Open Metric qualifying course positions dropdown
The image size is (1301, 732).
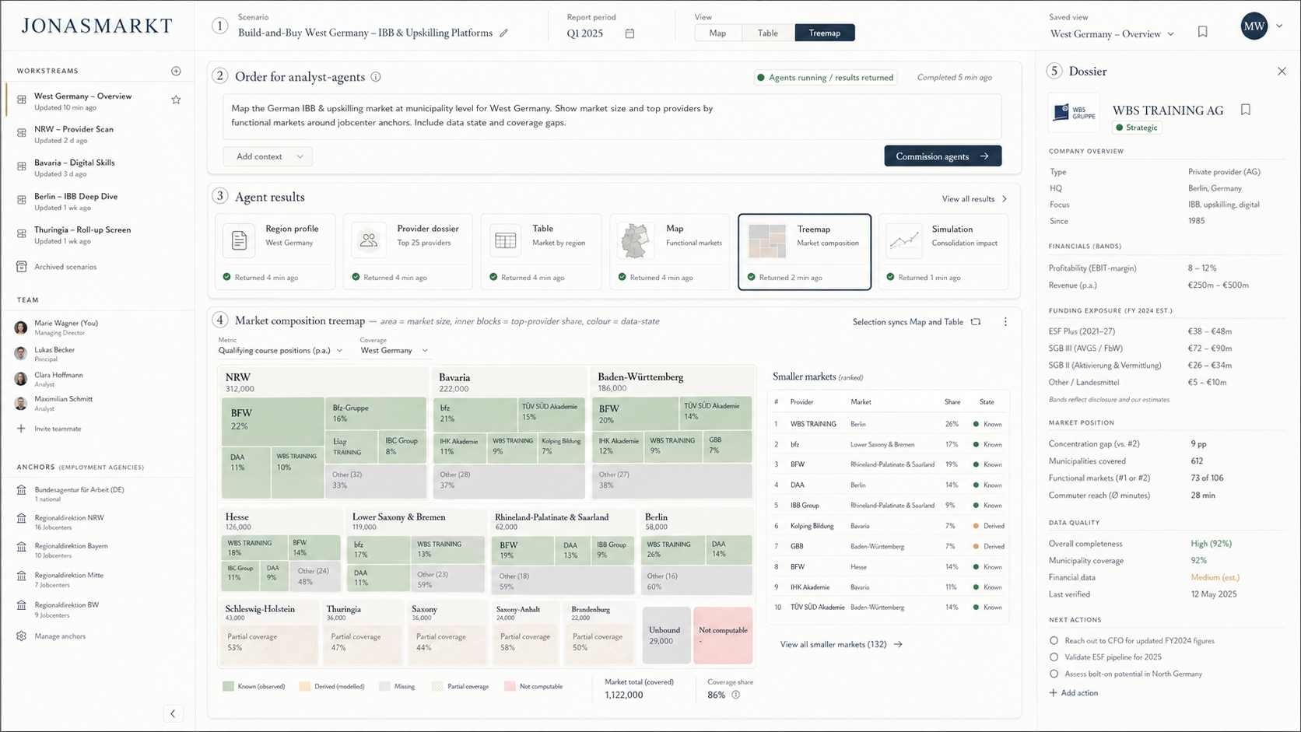[x=280, y=351]
